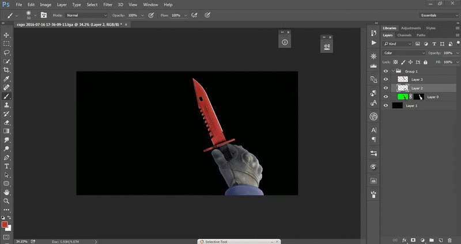Viewport: 461px width, 244px height.
Task: Switch to the Adjustments tab
Action: click(411, 28)
